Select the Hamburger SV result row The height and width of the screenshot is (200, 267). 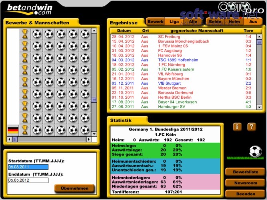(x=183, y=107)
